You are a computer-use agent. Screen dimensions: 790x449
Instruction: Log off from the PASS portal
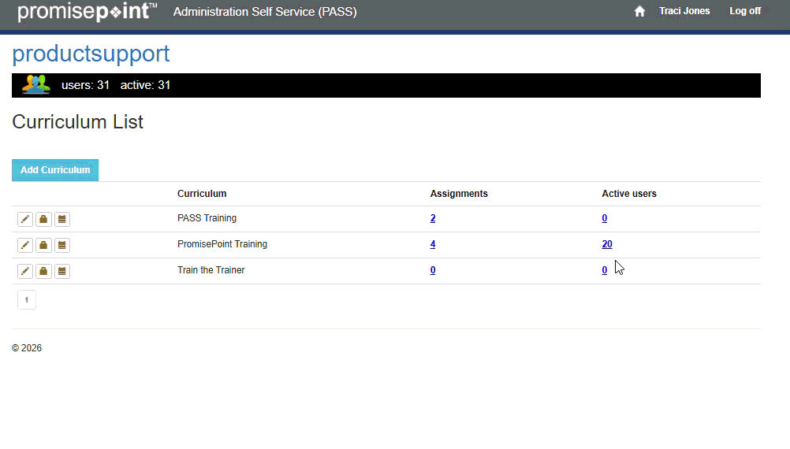click(744, 11)
